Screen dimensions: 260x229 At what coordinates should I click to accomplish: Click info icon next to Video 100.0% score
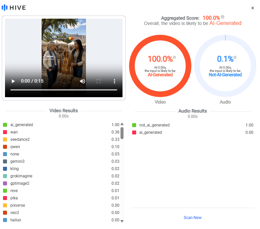point(174,57)
